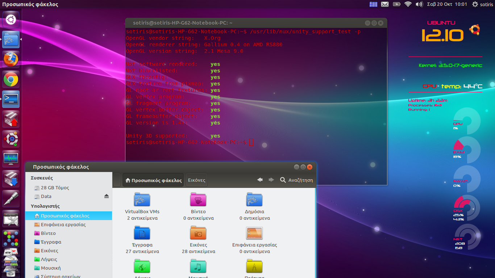
Task: Open the blue down-arrow box launcher icon
Action: click(11, 179)
